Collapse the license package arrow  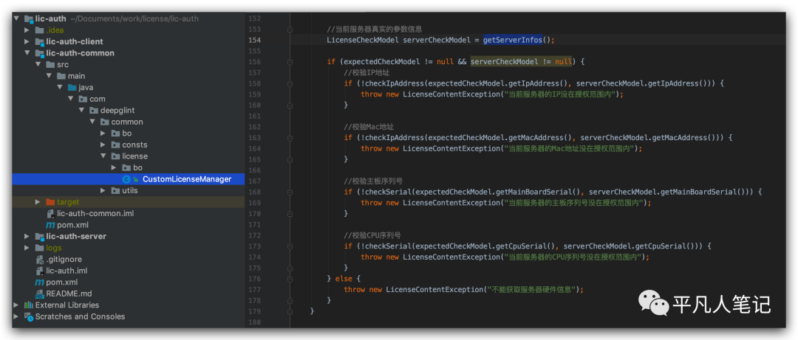(103, 156)
